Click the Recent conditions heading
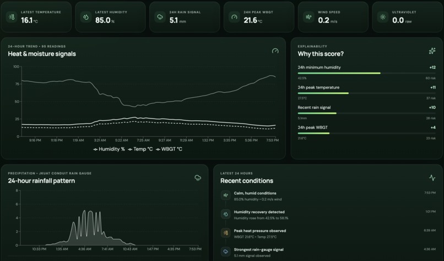 247,181
